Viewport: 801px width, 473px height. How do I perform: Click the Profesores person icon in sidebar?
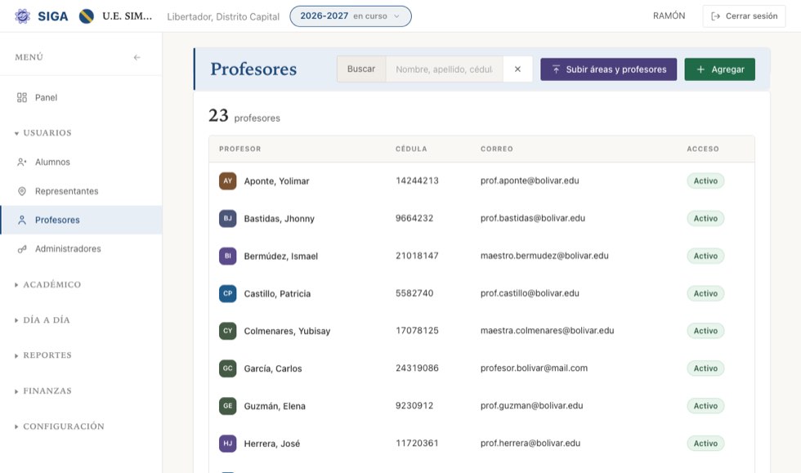[x=22, y=220]
